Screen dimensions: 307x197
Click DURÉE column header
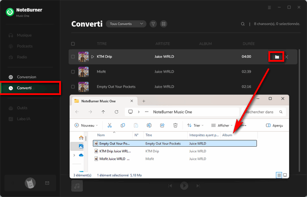pyautogui.click(x=249, y=44)
